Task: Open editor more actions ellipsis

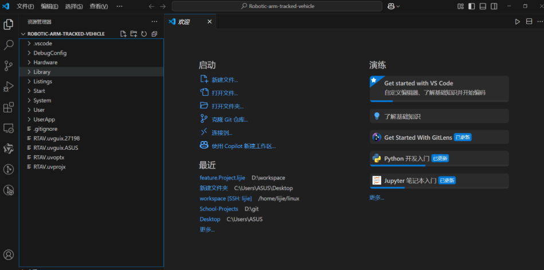Action: coord(540,22)
